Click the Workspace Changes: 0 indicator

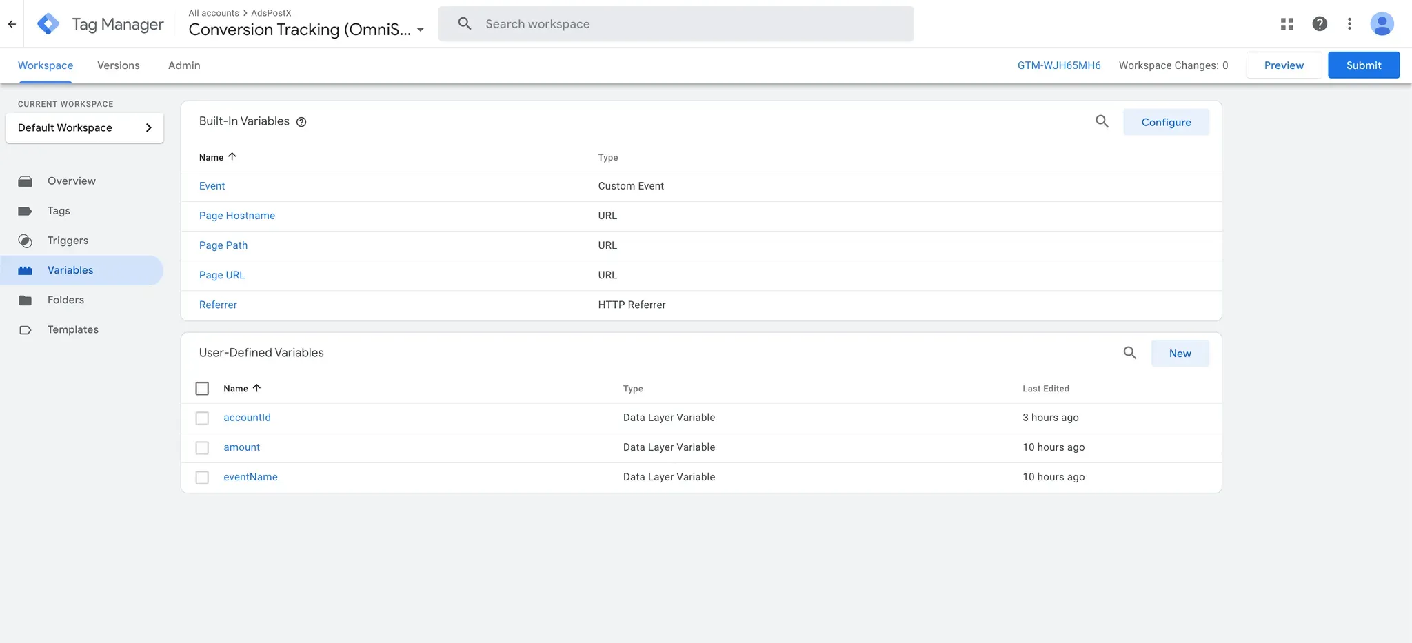click(x=1173, y=65)
